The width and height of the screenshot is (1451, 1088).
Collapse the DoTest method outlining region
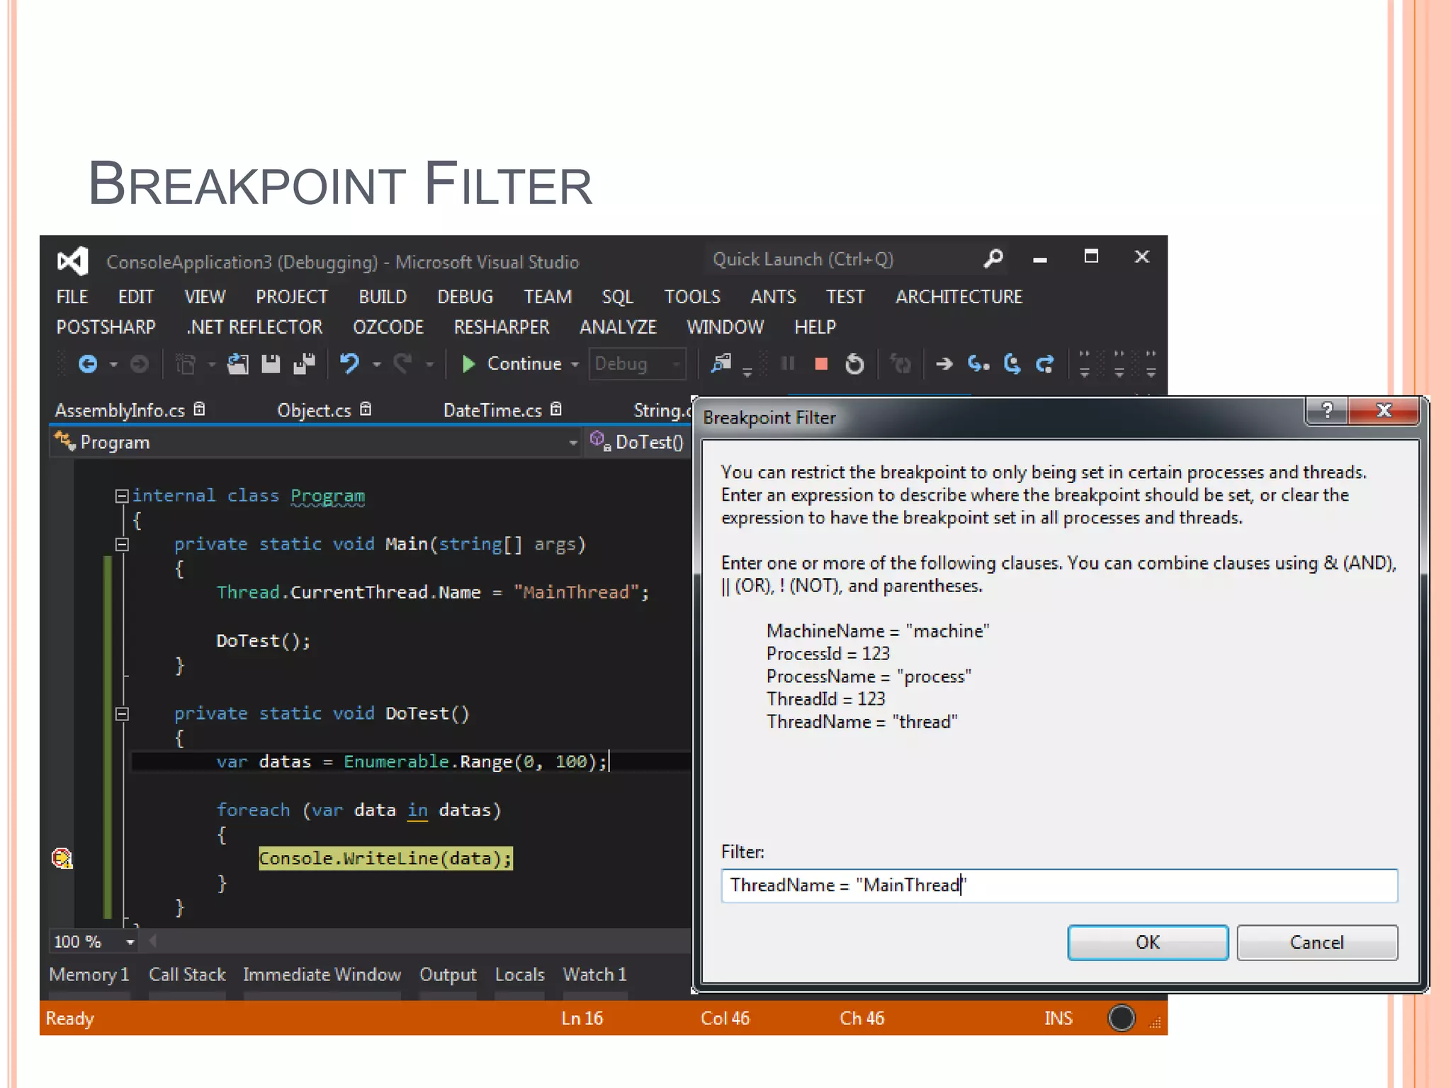[122, 714]
